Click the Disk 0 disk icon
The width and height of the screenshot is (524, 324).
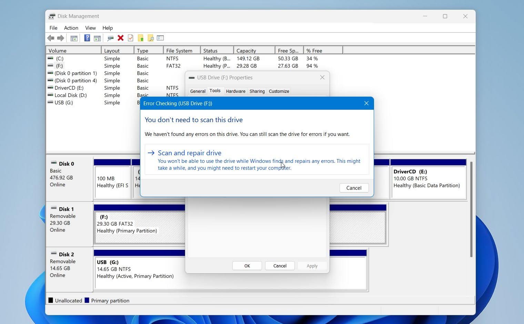54,163
